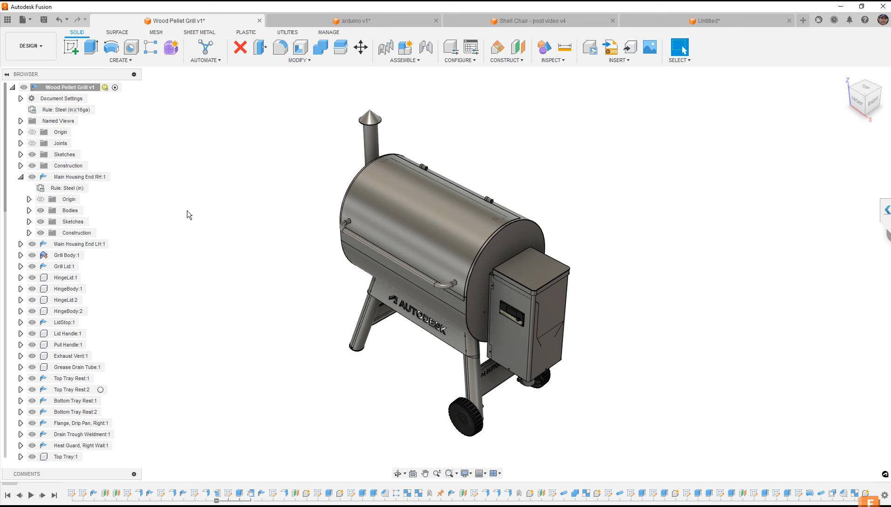This screenshot has width=891, height=507.
Task: Click the new design plus button
Action: (803, 20)
